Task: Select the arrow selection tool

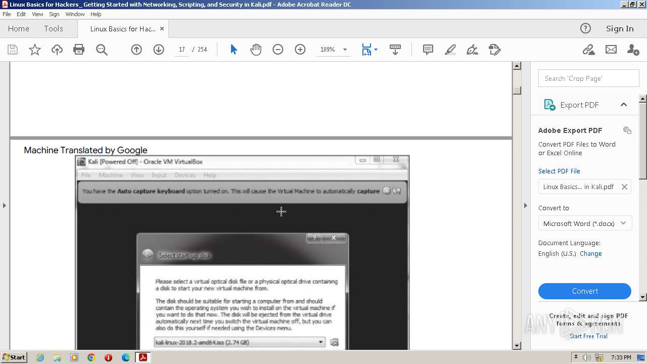Action: coord(234,50)
